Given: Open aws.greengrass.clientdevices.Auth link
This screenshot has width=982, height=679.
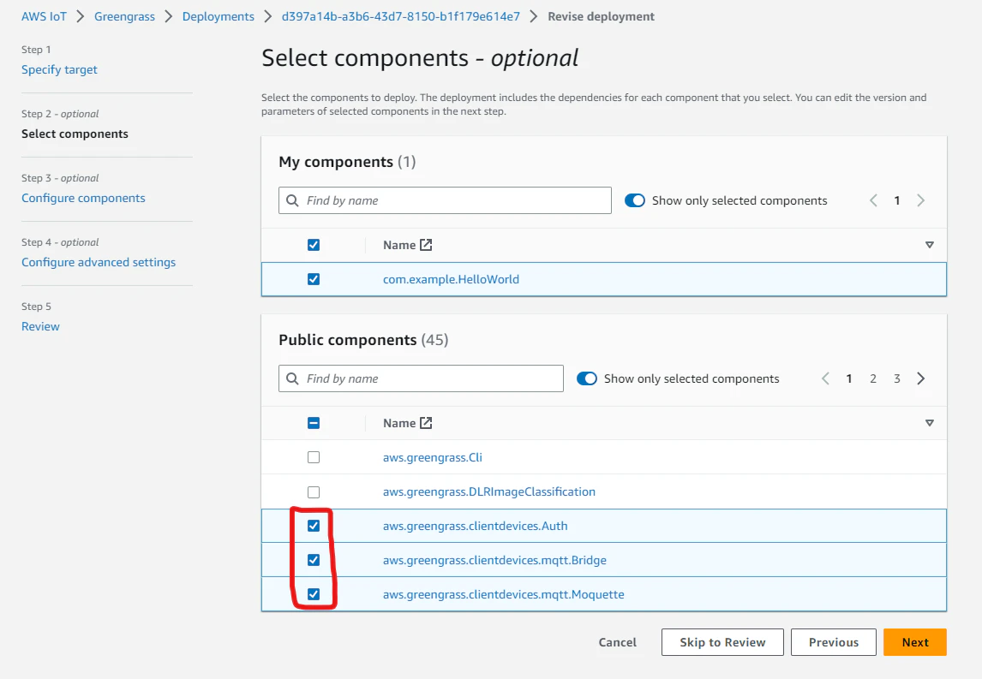Looking at the screenshot, I should [476, 526].
